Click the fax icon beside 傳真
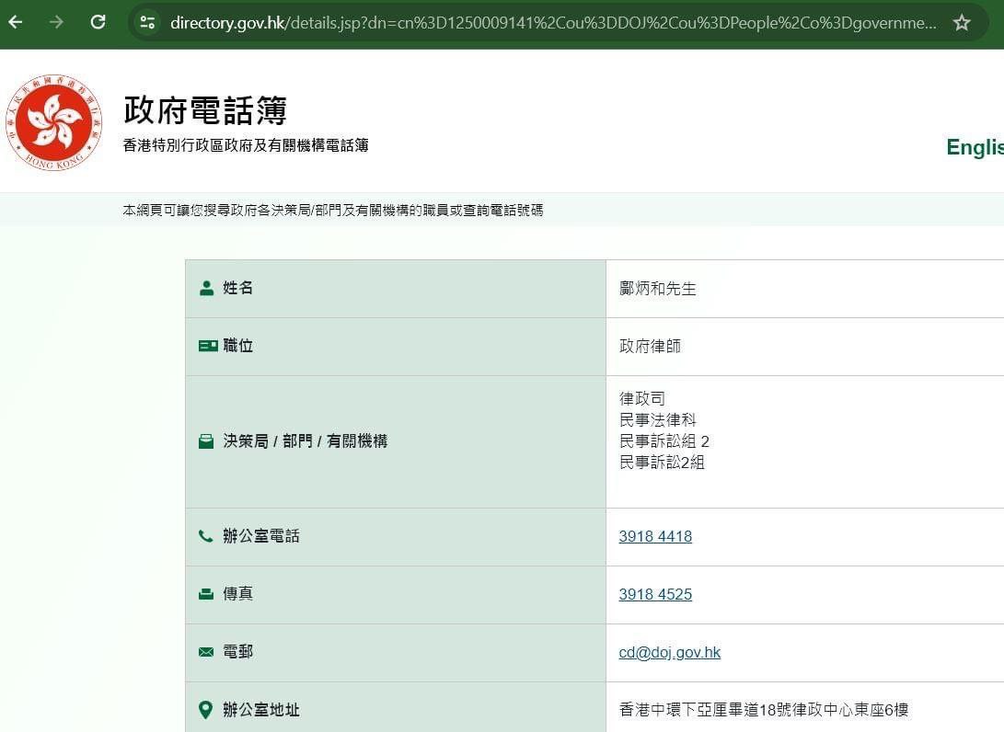Viewport: 1004px width, 732px height. tap(206, 594)
